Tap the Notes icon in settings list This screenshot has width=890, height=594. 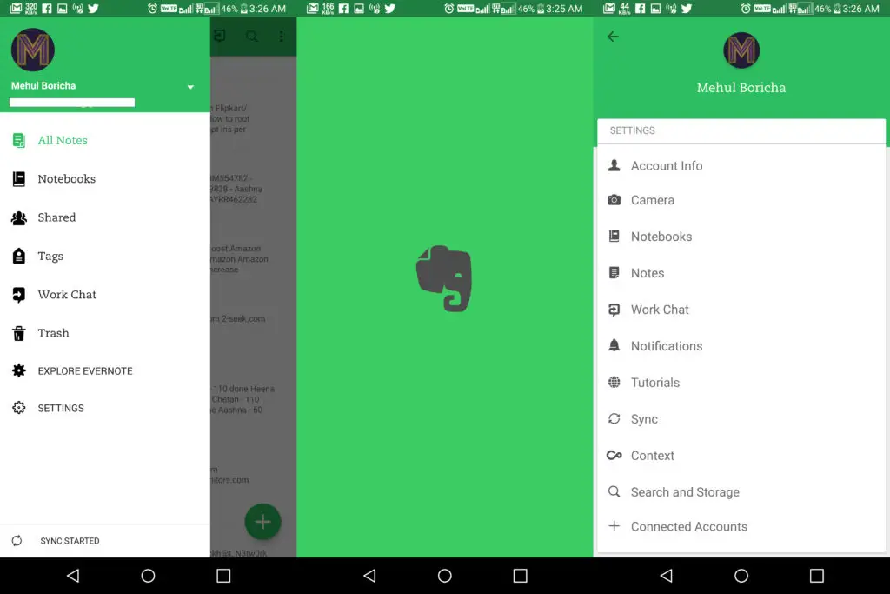[x=614, y=272]
